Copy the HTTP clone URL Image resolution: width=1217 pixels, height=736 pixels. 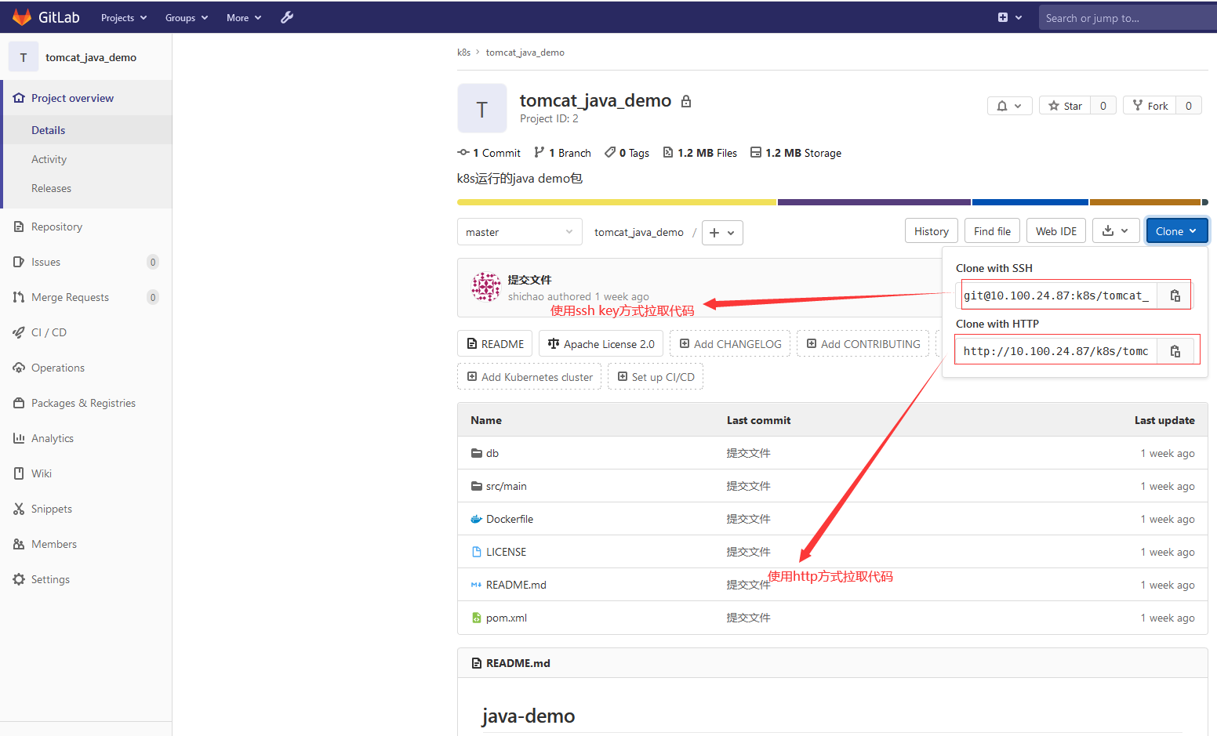click(x=1175, y=351)
